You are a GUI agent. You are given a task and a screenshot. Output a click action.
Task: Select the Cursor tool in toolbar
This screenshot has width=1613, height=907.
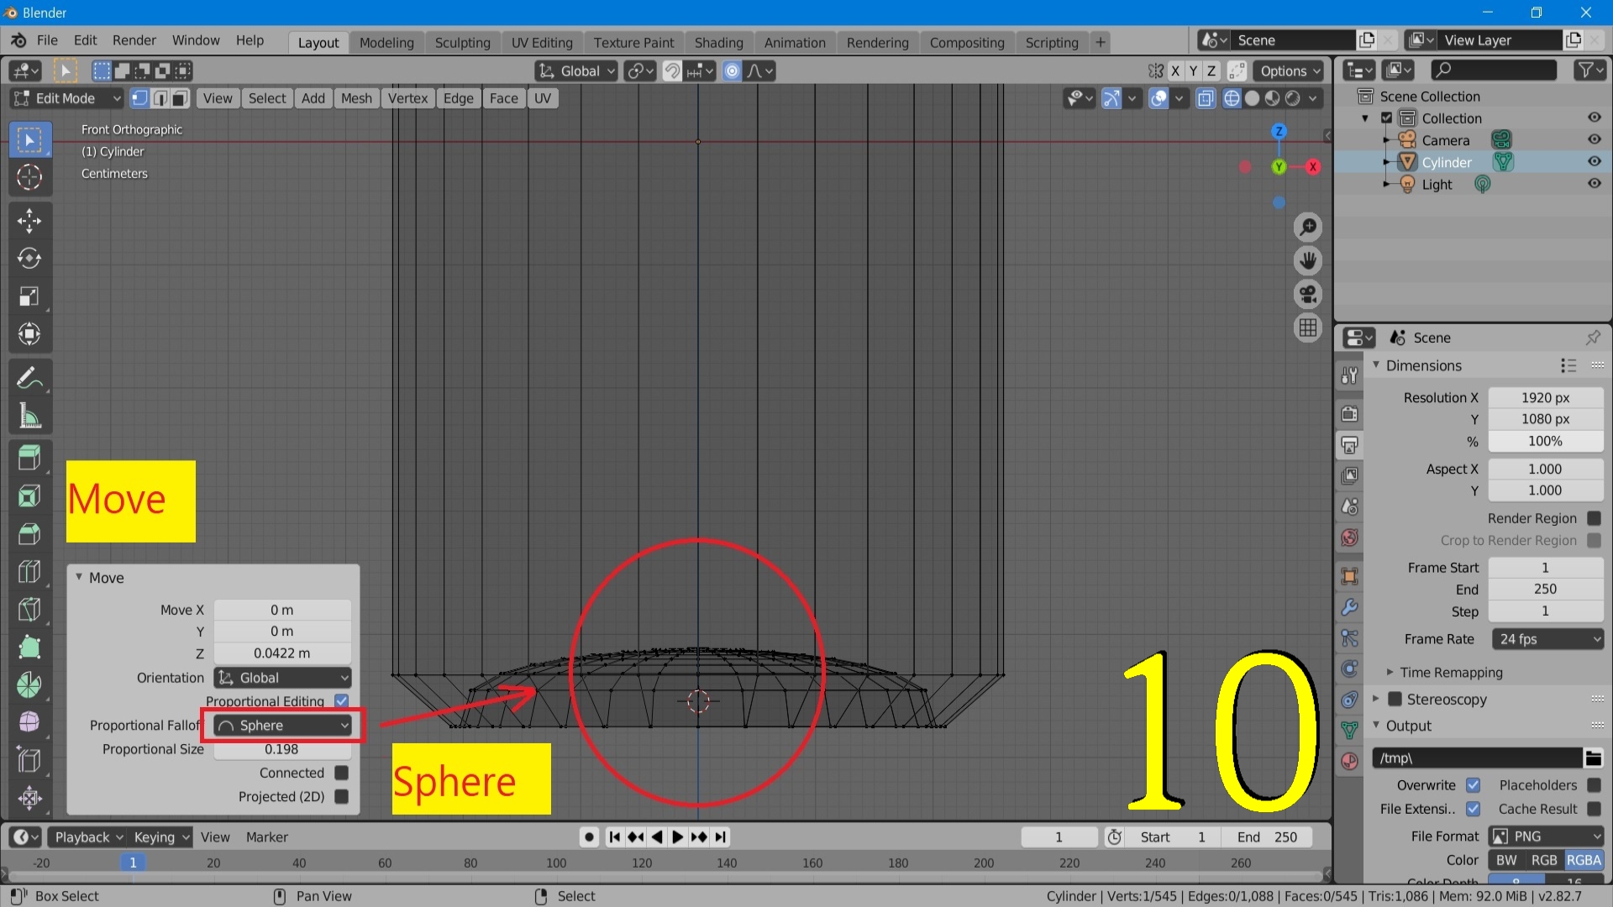coord(29,177)
